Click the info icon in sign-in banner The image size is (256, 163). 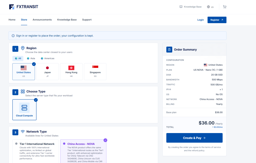(13, 36)
